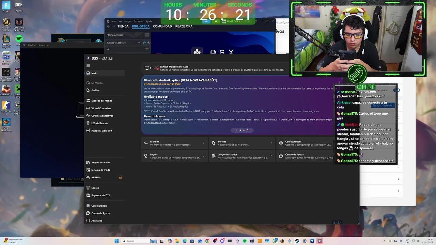Screen dimensions: 436x245
Task: Open DOOM desktop shortcut
Action: pos(19,7)
